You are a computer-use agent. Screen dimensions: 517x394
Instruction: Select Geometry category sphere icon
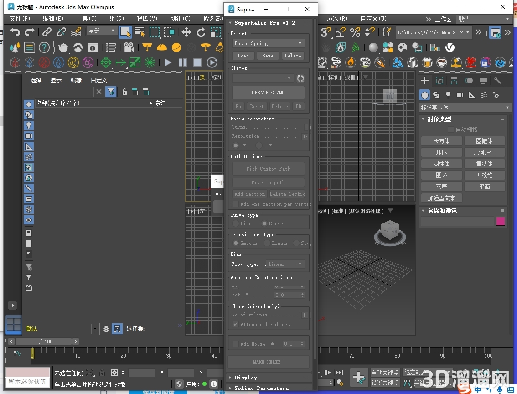click(425, 95)
